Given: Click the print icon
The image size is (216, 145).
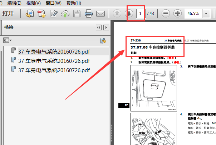Looking at the screenshot, I should click(x=89, y=14).
